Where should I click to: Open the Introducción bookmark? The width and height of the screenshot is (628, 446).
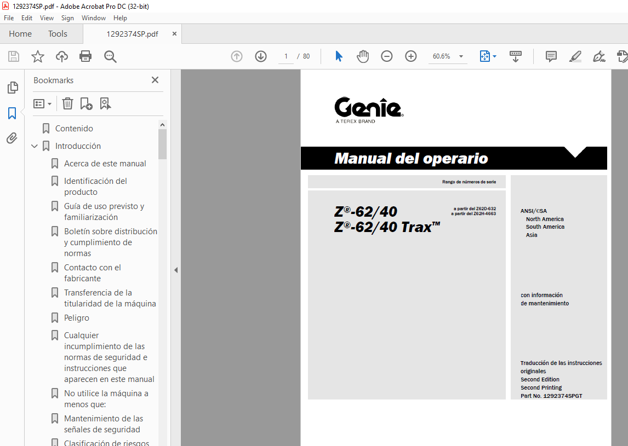(78, 146)
